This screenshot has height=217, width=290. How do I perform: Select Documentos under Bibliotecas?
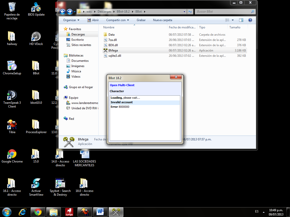80,61
